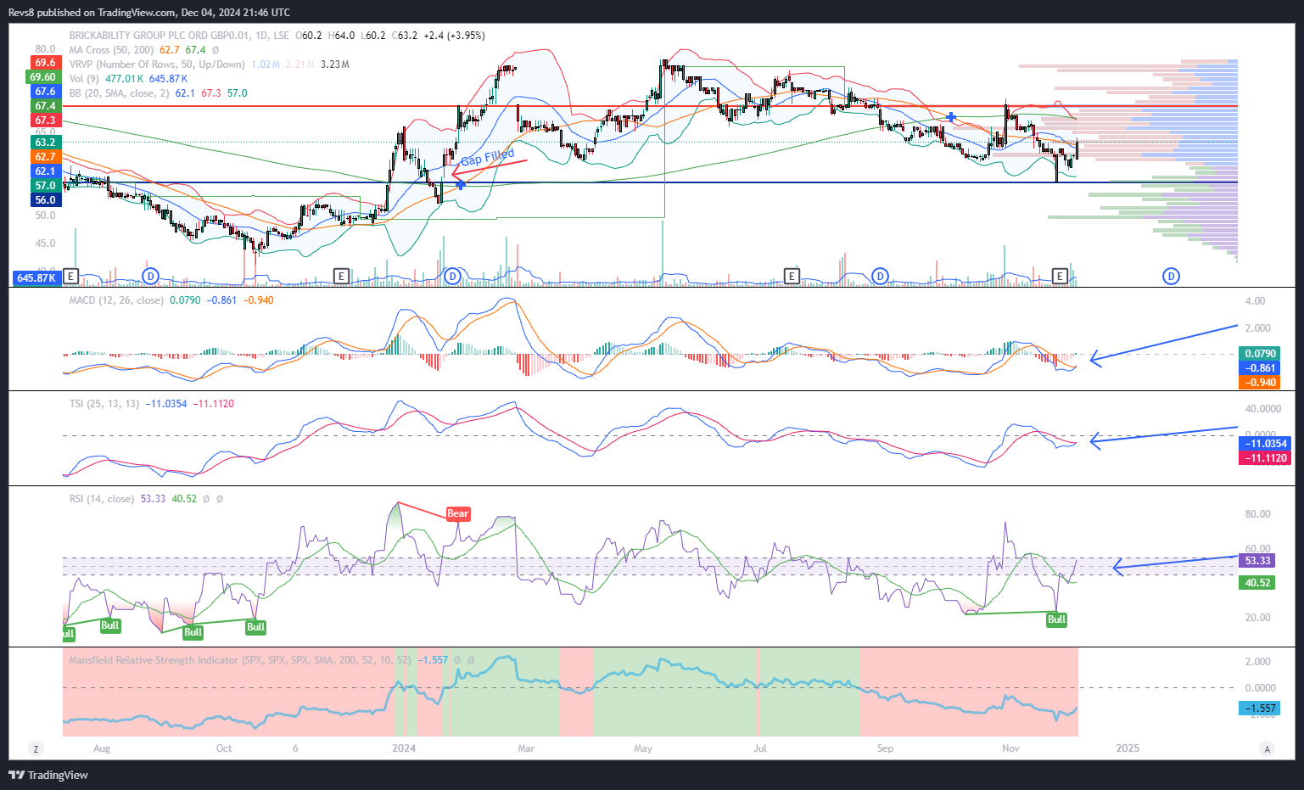
Task: Select the green 57.0 price label
Action: click(x=45, y=186)
